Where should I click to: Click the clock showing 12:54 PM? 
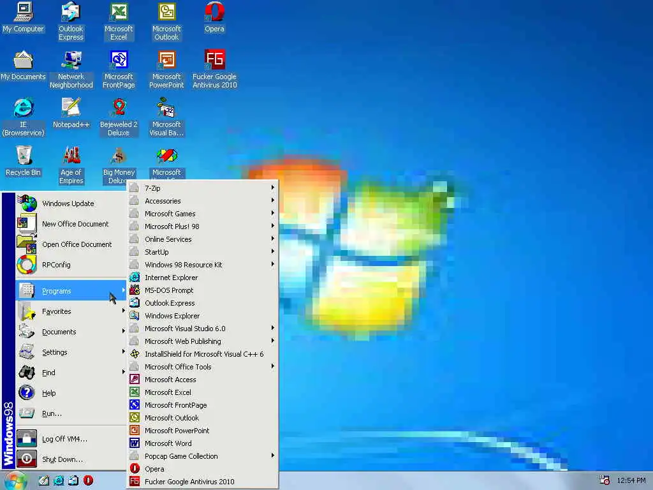tap(631, 480)
